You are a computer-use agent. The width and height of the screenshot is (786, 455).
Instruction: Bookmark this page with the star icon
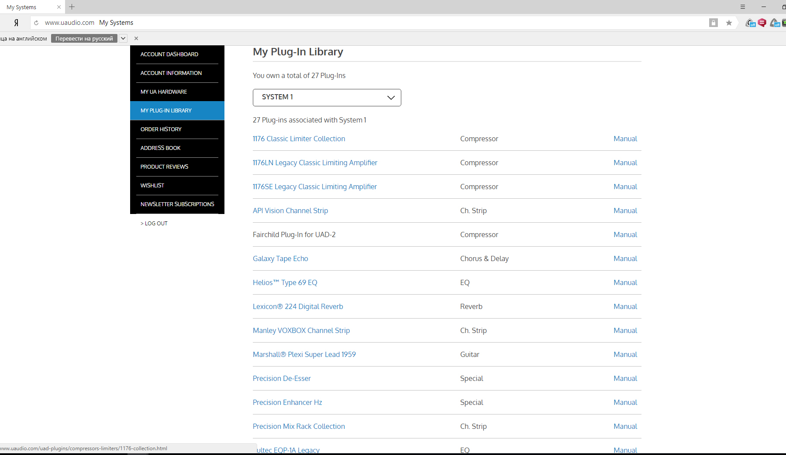[729, 23]
